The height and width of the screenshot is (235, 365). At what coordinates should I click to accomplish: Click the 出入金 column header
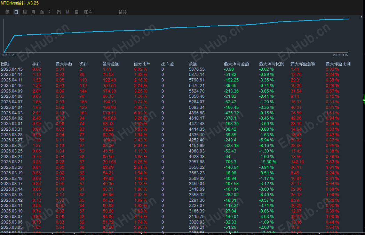tap(167, 64)
